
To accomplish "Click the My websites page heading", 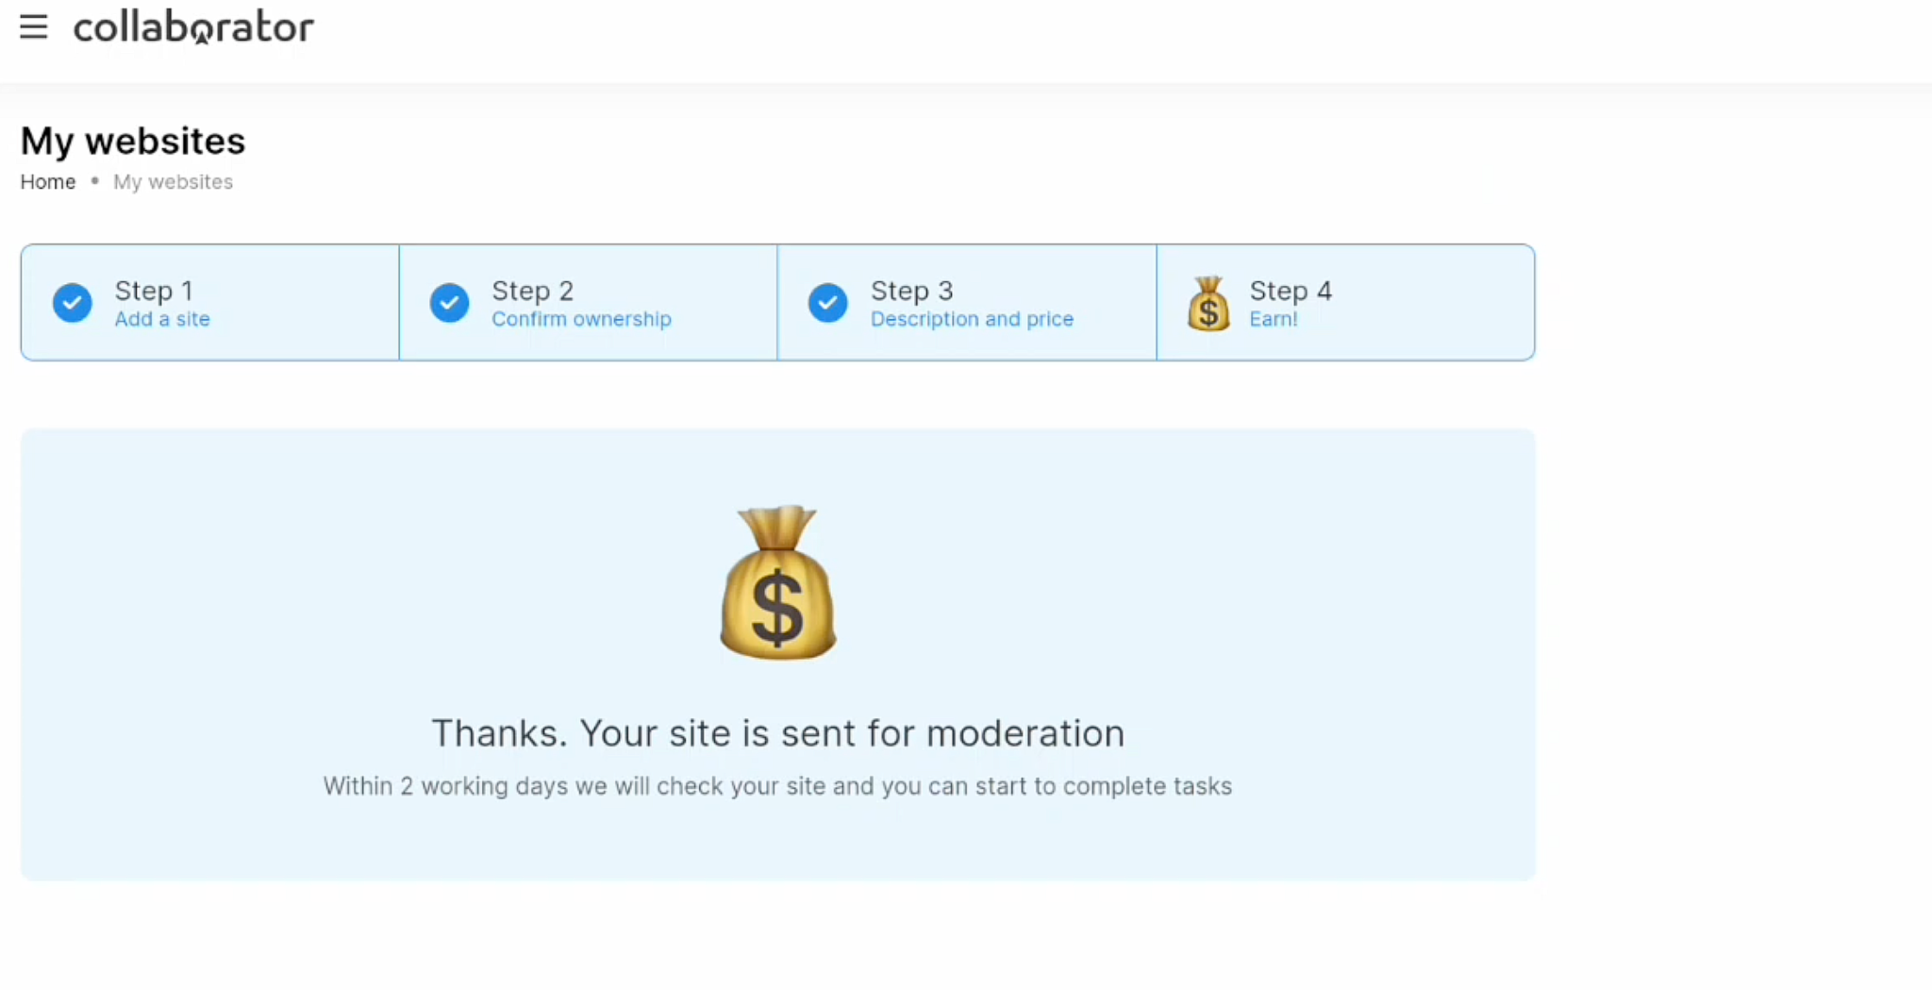I will [x=132, y=141].
